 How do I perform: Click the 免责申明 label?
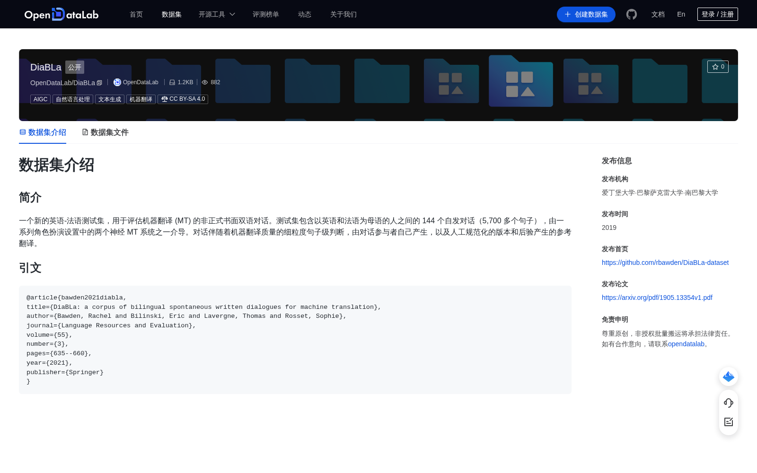(x=615, y=319)
